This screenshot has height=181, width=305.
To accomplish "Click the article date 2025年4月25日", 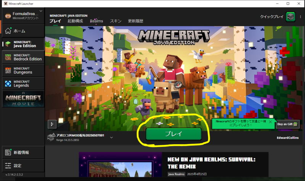I will pos(197,174).
